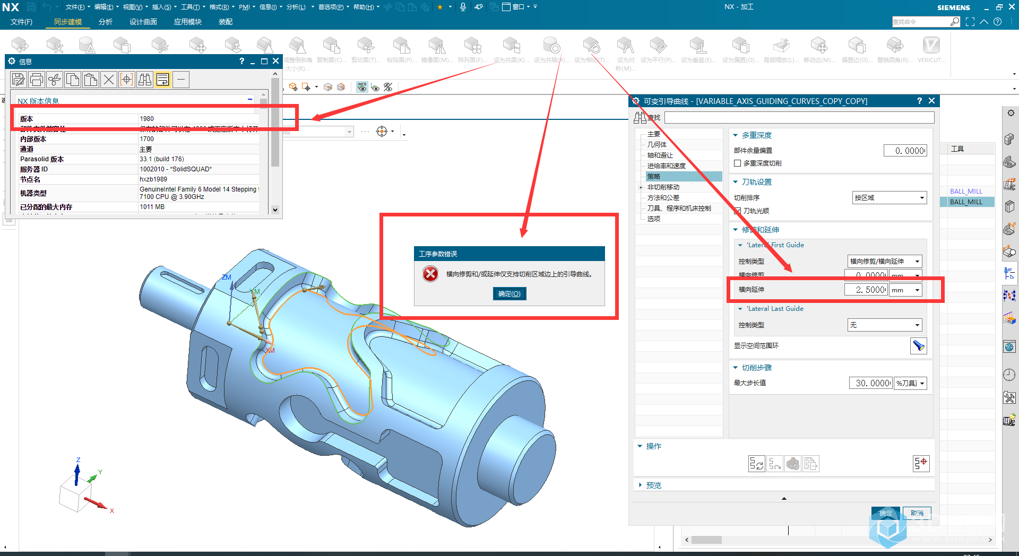
Task: Click the microphone icon in the top toolbar
Action: coord(463,7)
